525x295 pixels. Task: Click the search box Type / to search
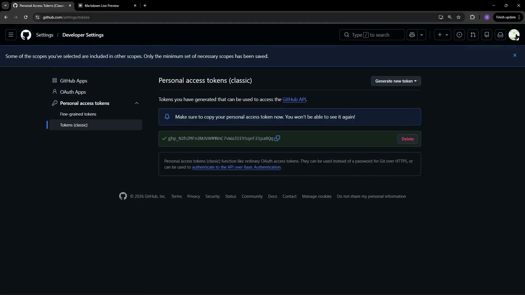[372, 35]
